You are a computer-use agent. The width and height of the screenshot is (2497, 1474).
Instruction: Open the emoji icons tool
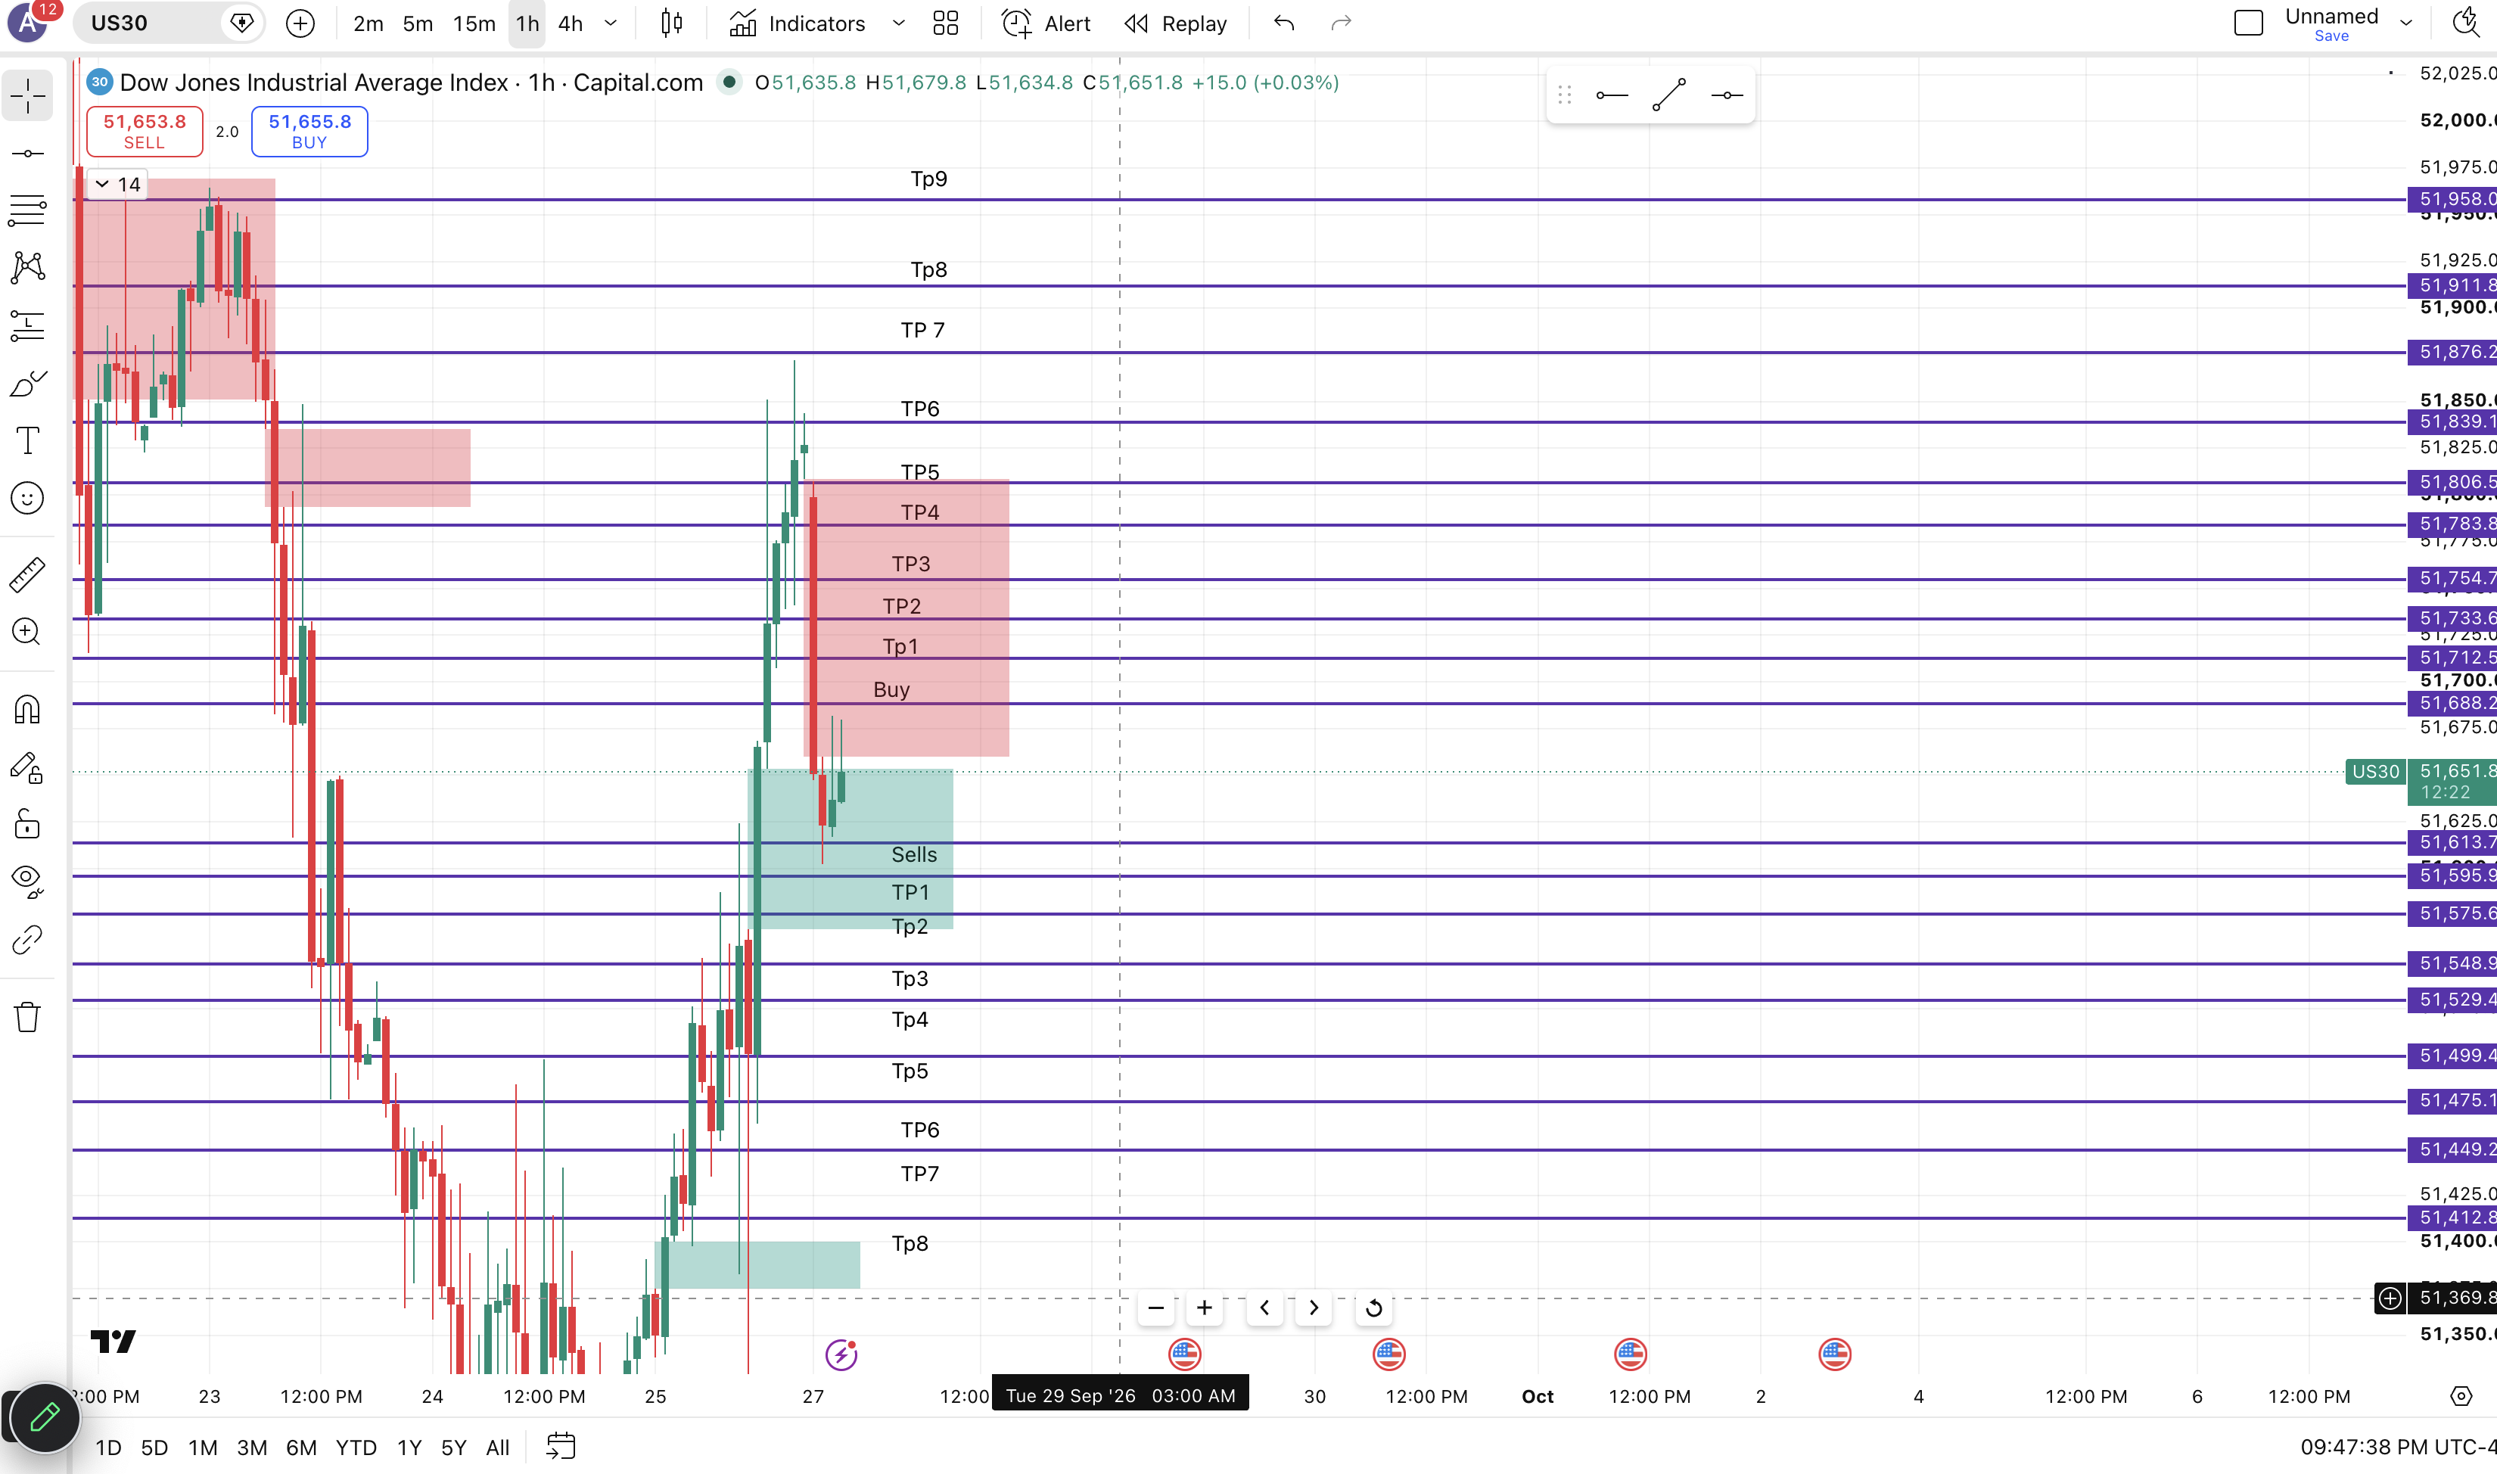tap(28, 498)
